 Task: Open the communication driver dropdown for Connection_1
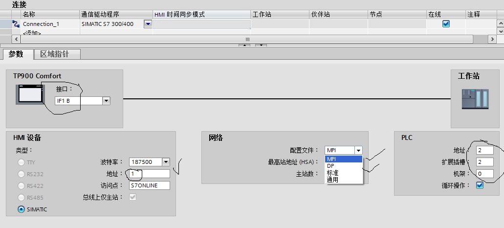pos(148,24)
